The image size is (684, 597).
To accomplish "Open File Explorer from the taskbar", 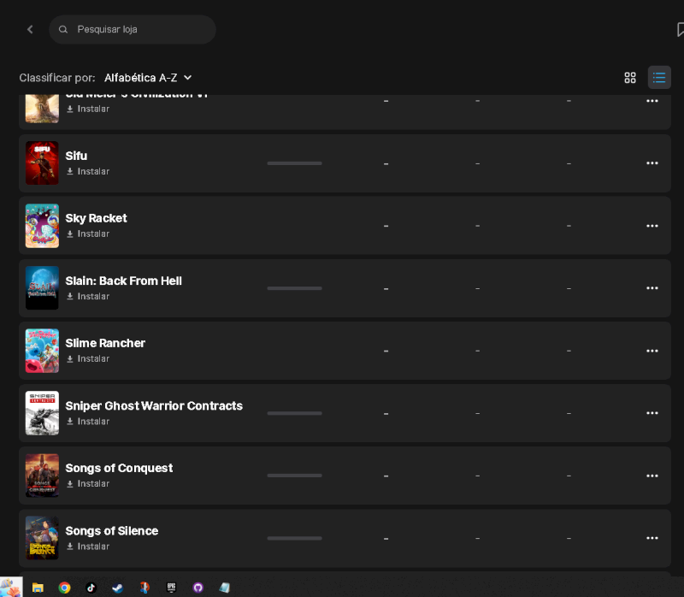I will tap(38, 588).
